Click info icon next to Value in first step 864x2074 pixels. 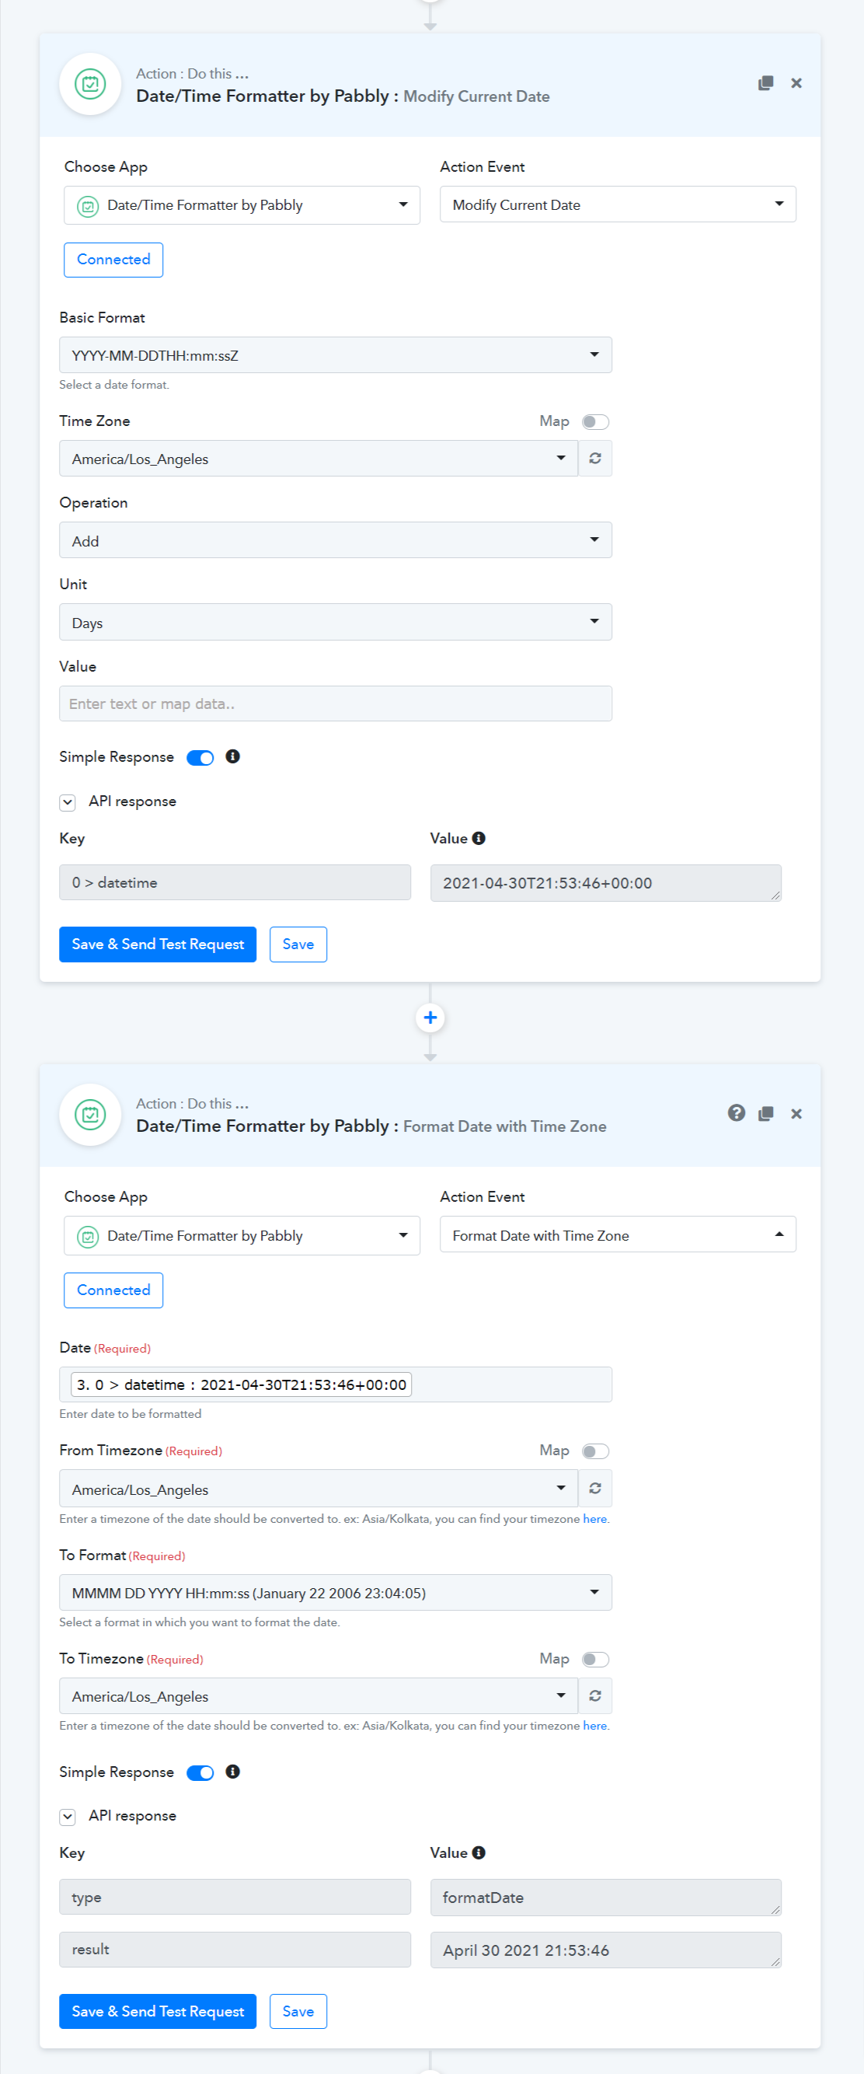tap(479, 838)
